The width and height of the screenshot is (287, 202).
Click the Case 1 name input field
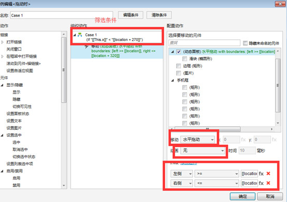click(62, 15)
